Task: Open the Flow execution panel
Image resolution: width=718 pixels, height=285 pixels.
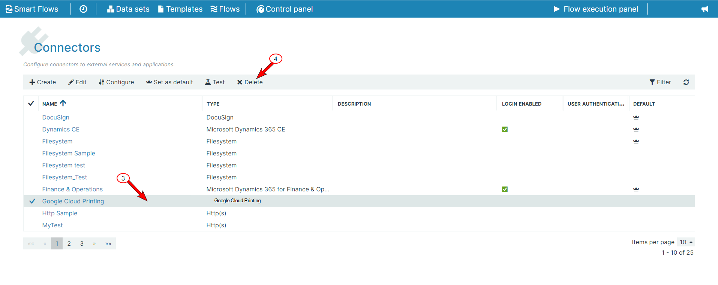Action: pyautogui.click(x=596, y=9)
